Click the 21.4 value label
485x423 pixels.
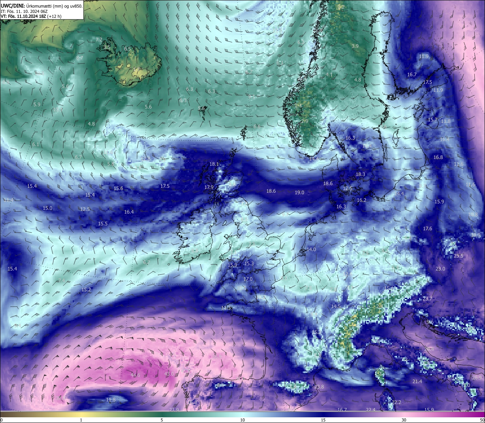[417, 381]
